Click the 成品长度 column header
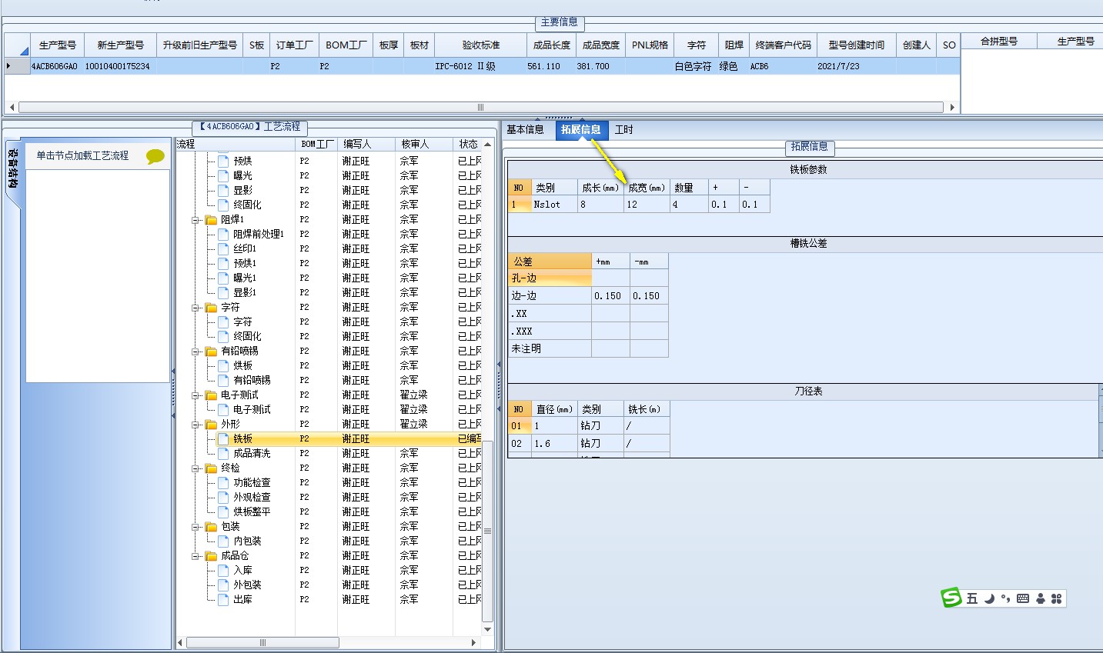 [x=552, y=45]
